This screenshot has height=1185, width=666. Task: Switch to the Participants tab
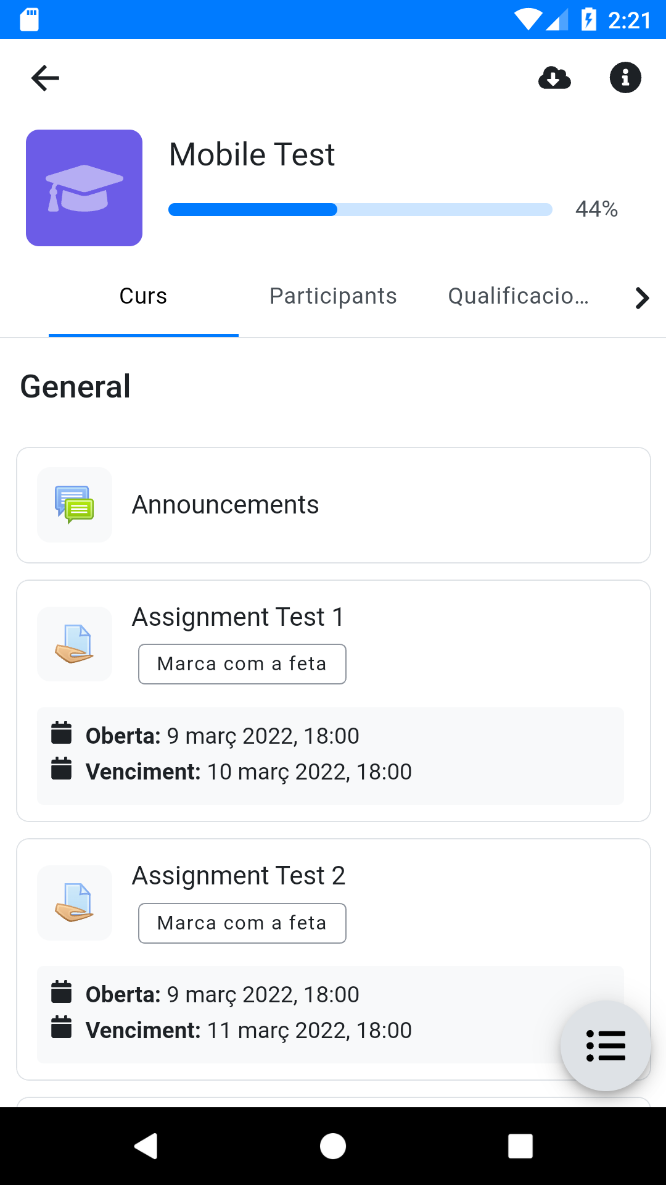click(x=333, y=296)
